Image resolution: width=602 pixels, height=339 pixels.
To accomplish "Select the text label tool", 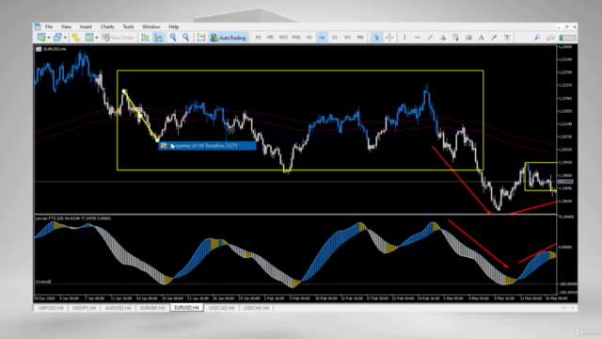I will tap(507, 38).
